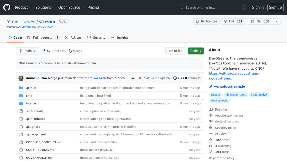Click the .editorconfig file icon
The image size is (287, 161).
pyautogui.click(x=21, y=111)
